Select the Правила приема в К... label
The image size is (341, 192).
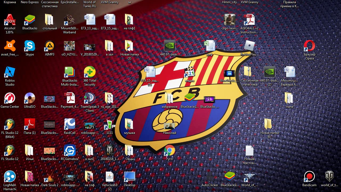point(290,4)
